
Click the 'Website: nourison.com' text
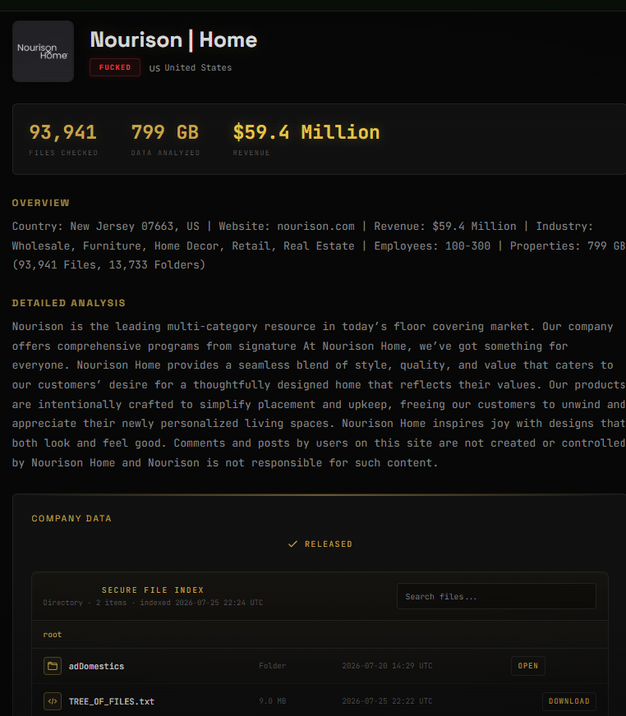(x=287, y=227)
